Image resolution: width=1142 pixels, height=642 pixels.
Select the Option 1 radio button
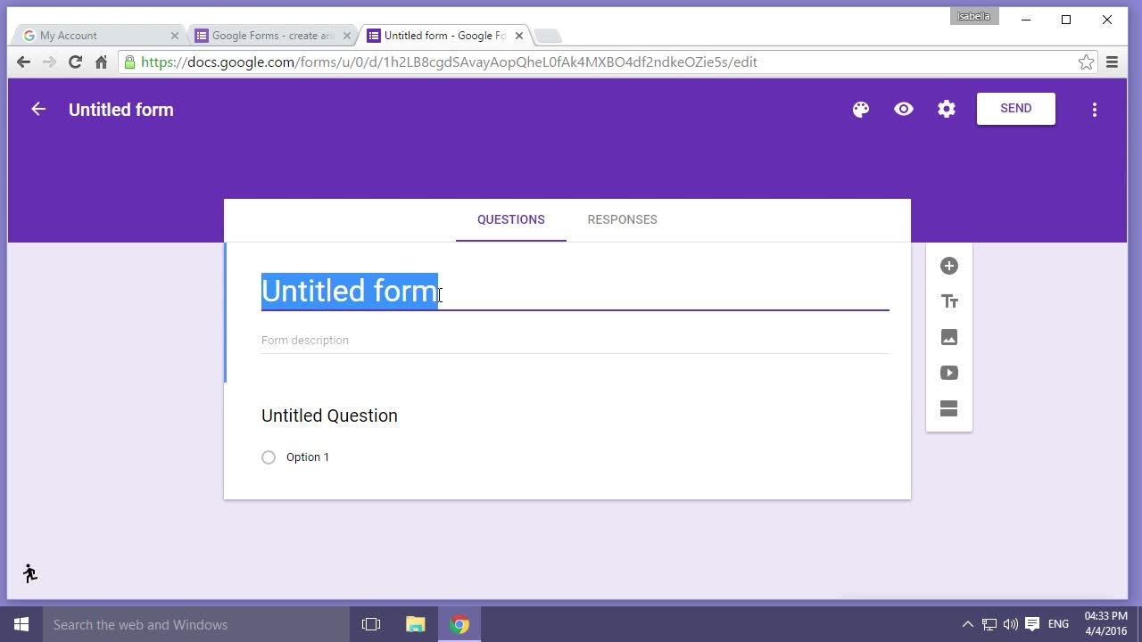(x=269, y=457)
